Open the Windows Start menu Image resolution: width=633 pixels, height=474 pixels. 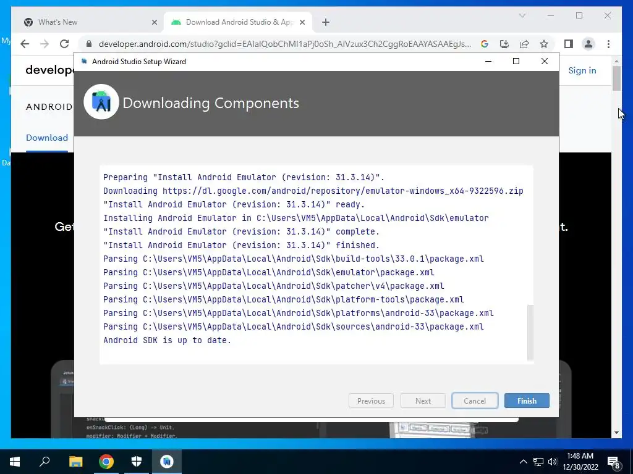click(x=15, y=462)
